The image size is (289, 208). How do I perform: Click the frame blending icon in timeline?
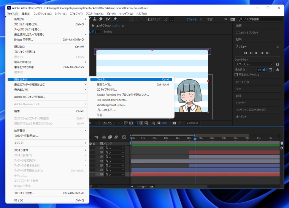tap(110, 137)
